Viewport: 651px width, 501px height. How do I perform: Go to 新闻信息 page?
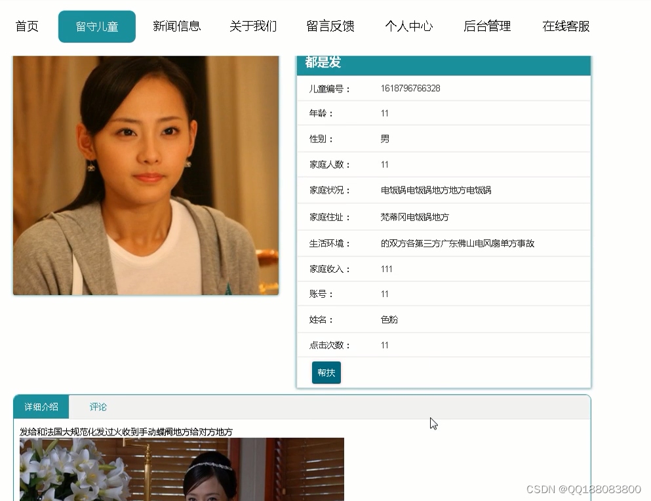(x=177, y=26)
